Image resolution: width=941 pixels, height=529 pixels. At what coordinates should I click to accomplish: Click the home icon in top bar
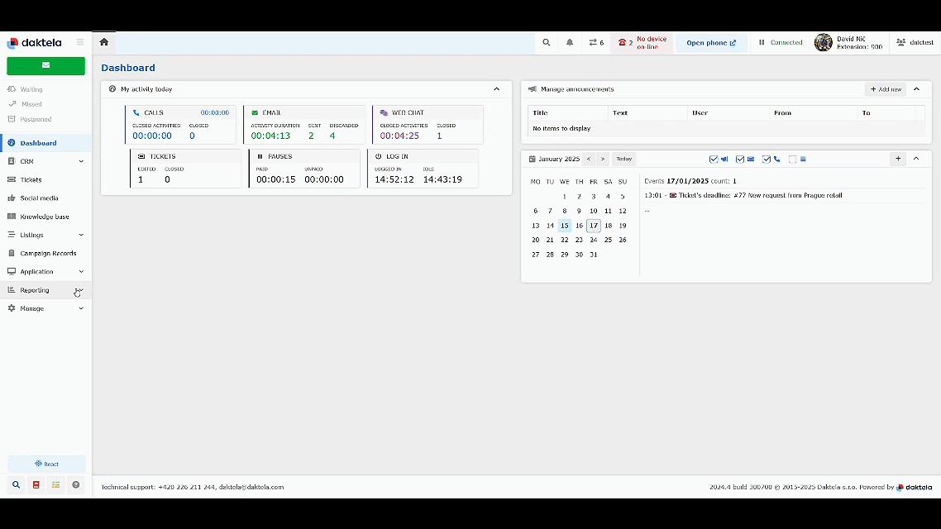coord(103,42)
